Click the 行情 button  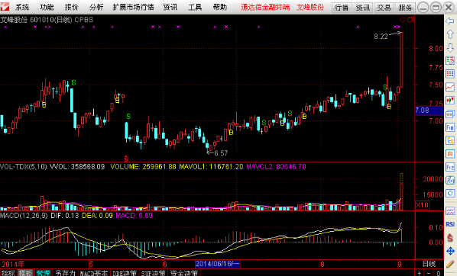tap(342, 8)
